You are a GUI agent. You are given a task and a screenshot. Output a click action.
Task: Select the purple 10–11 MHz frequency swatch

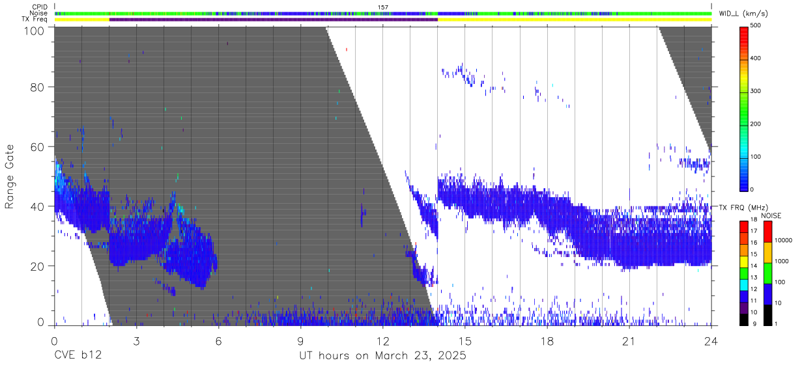(744, 308)
